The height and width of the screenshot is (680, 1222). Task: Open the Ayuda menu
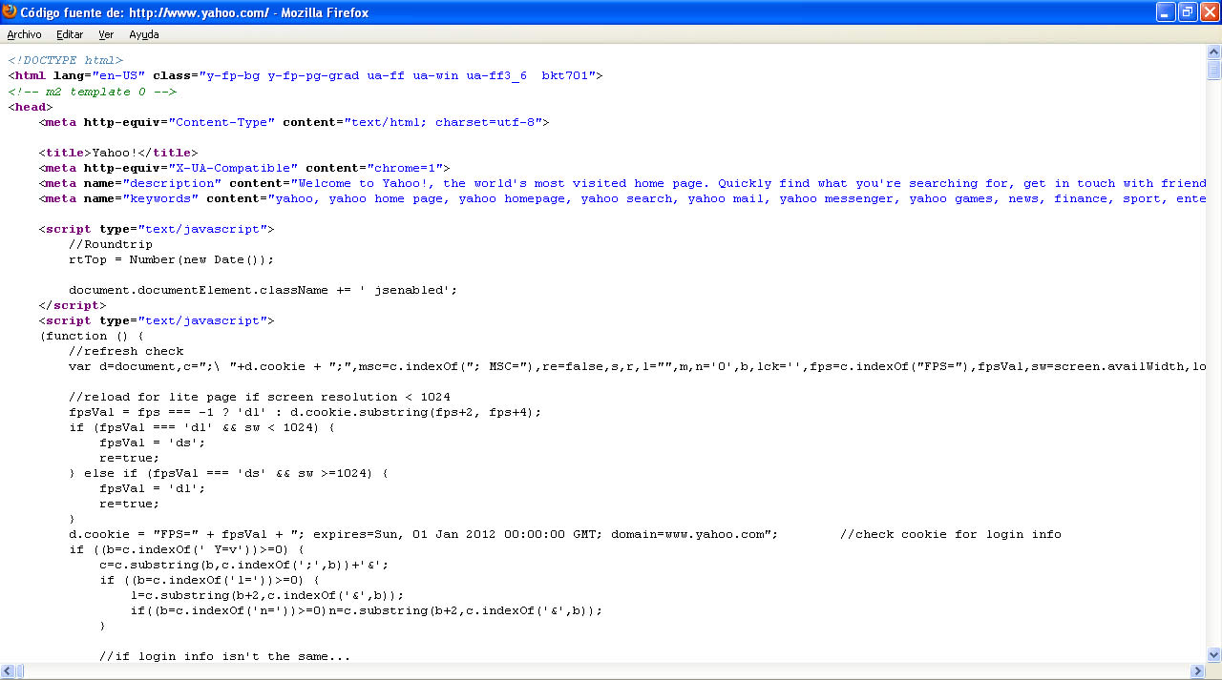(x=144, y=34)
